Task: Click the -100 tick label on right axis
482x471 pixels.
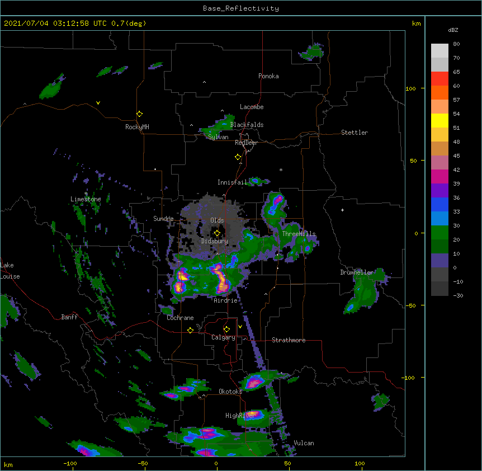Action: 409,378
